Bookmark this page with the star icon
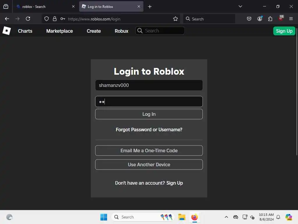Viewport: 298px width, 224px height. click(x=175, y=19)
